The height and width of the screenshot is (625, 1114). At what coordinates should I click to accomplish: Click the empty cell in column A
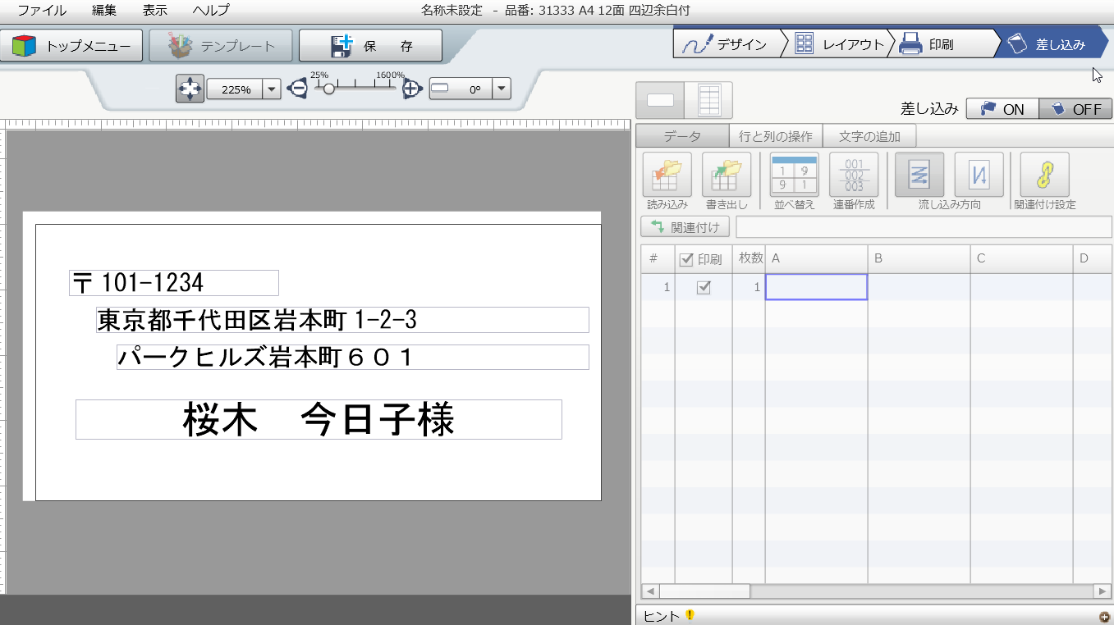point(816,287)
